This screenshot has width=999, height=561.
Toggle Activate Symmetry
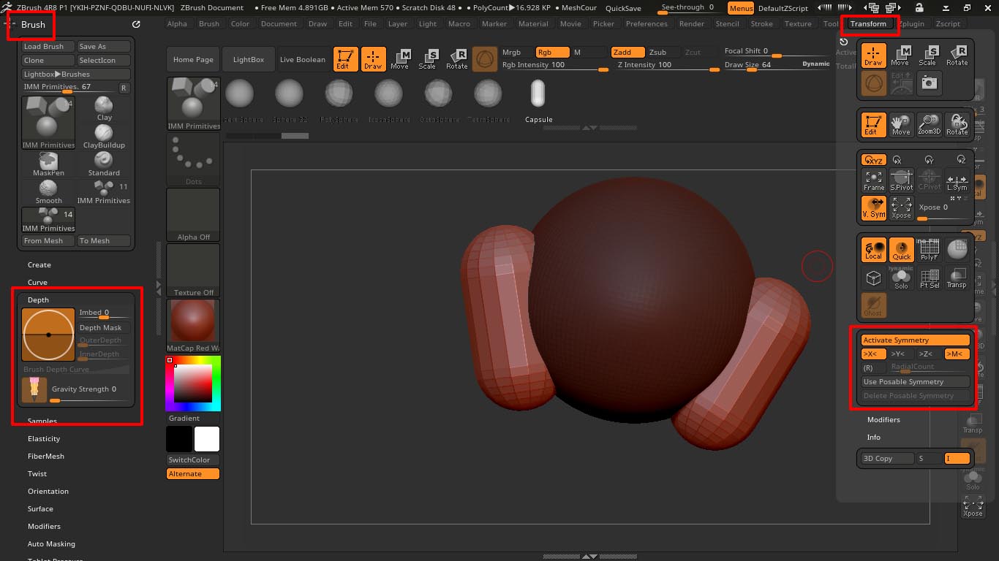pos(915,340)
